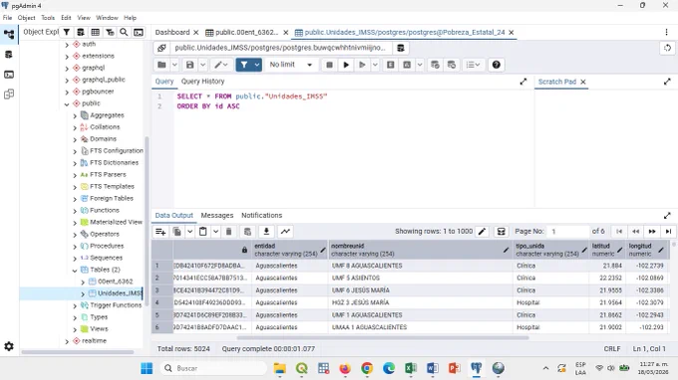Screen dimensions: 678x380
Task: Click the Stop query square button
Action: (x=329, y=65)
